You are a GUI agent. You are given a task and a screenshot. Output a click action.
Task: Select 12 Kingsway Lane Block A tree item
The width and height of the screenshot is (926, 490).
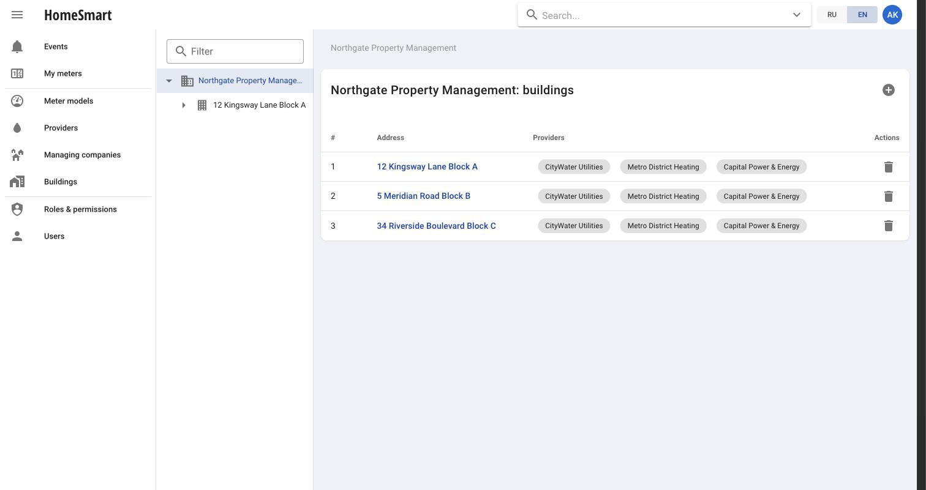(259, 105)
